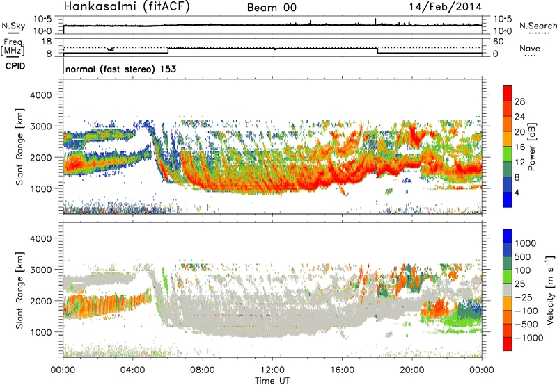Viewport: 557px width, 385px height.
Task: Click the dotted line sample under N.Search
Action: [539, 33]
